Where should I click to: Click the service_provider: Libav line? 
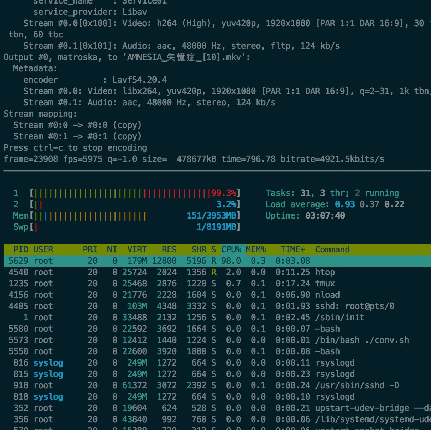[x=90, y=12]
